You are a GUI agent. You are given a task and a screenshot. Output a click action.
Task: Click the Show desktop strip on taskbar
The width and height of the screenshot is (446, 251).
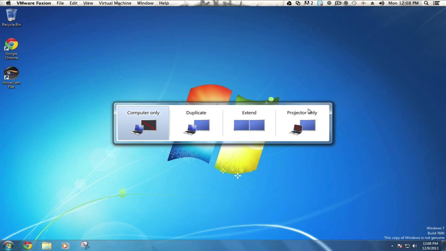pos(444,246)
